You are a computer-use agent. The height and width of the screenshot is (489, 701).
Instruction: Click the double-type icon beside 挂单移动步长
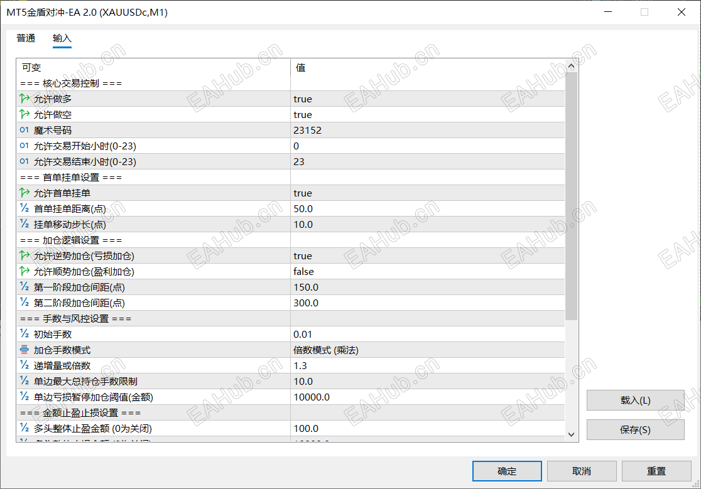click(24, 223)
